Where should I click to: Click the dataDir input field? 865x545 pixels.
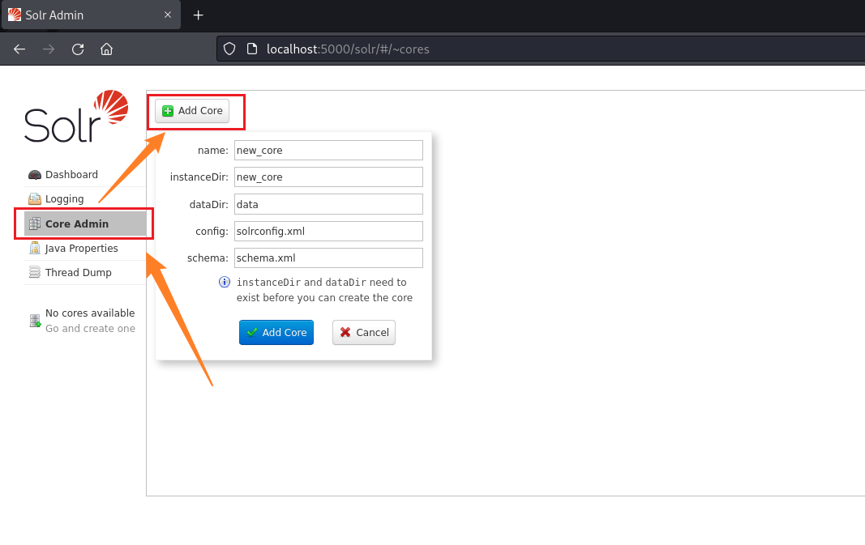coord(328,204)
